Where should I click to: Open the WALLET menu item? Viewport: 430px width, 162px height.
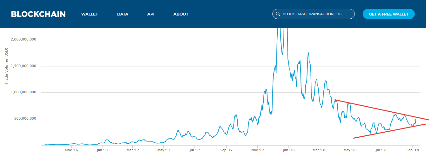pyautogui.click(x=89, y=14)
